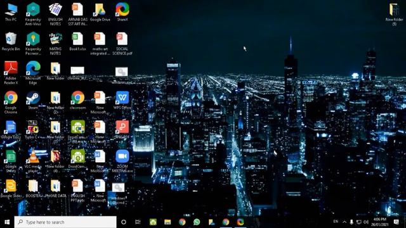Screen dimensions: 406x228
Task: Select the MATHS NOTES desktop icon
Action: point(55,43)
